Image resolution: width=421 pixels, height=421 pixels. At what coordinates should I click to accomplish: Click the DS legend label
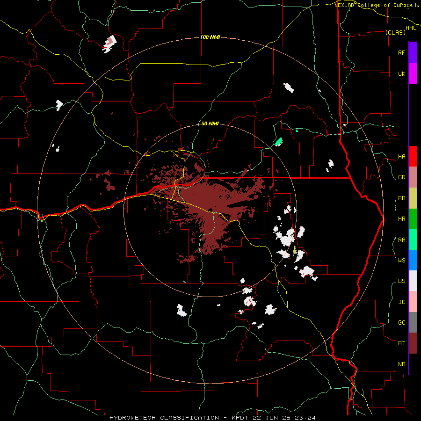(401, 281)
